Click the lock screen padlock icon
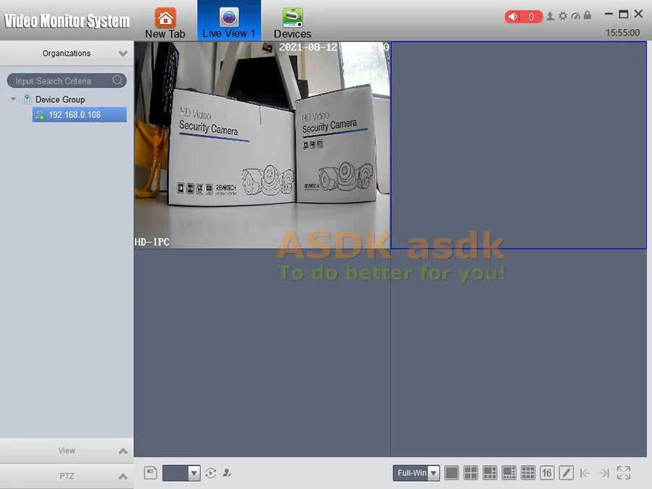The width and height of the screenshot is (652, 489). pyautogui.click(x=587, y=16)
